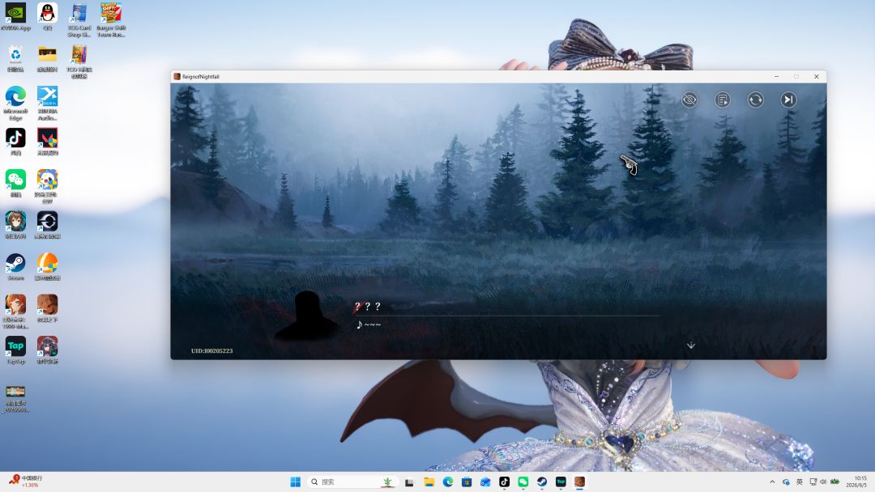The height and width of the screenshot is (492, 875).
Task: Open the stock widget showing +1.36%
Action: pos(26,481)
